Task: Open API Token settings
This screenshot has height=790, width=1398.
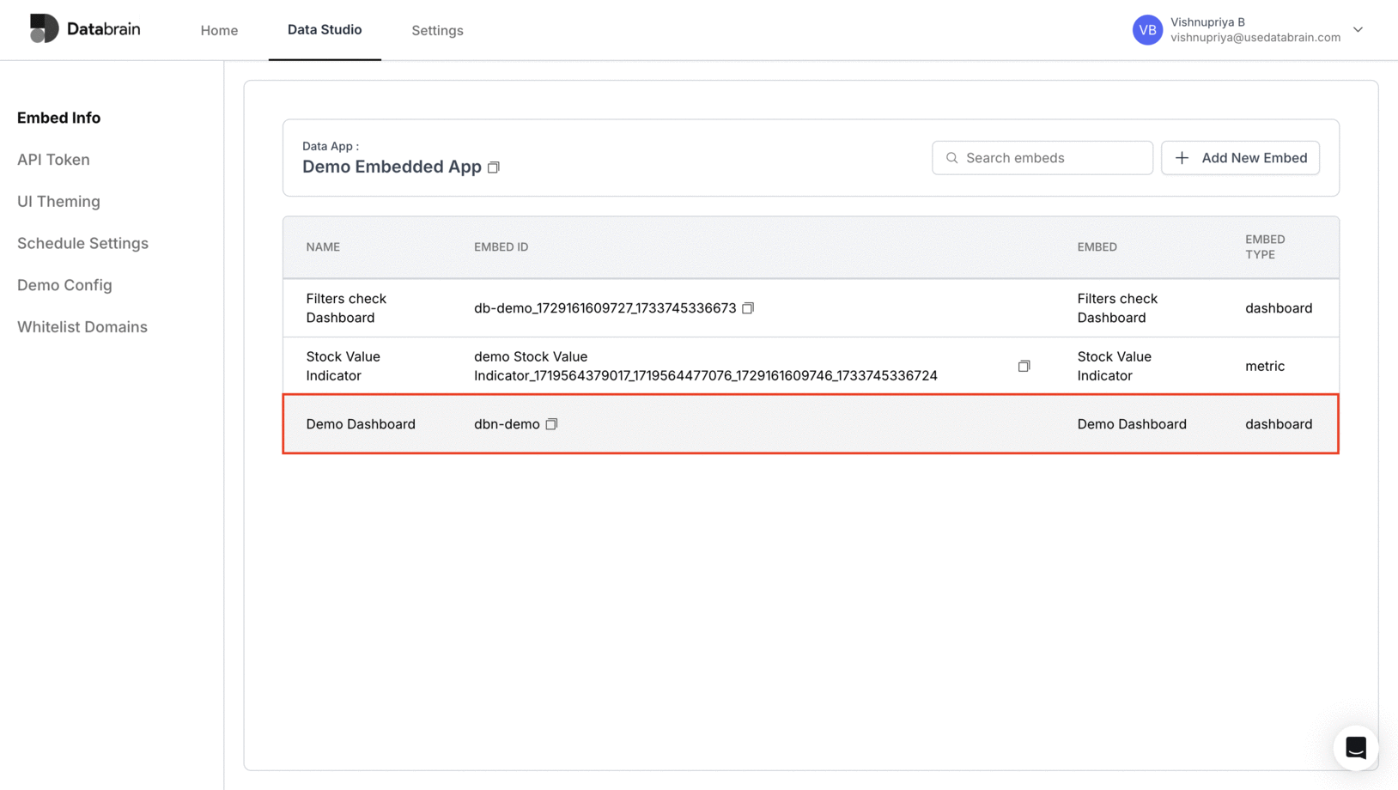Action: (53, 159)
